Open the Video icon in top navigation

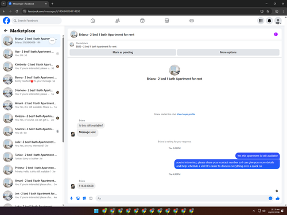(x=142, y=21)
